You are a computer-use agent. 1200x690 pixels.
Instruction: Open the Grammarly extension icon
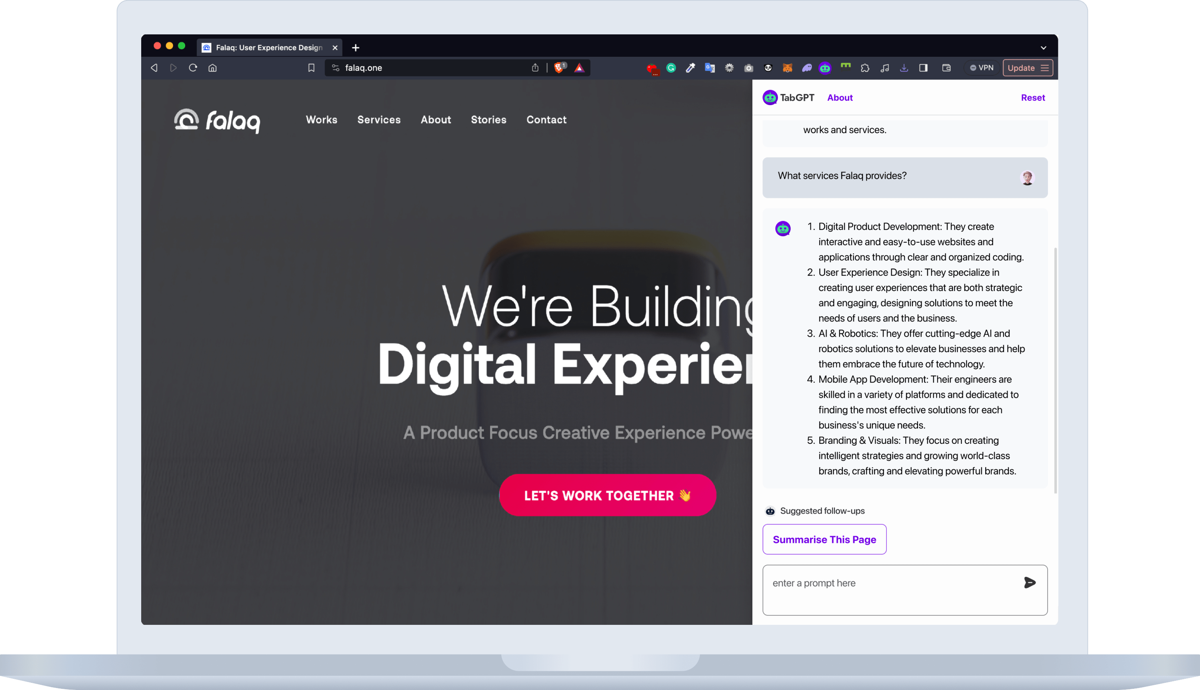(x=671, y=68)
